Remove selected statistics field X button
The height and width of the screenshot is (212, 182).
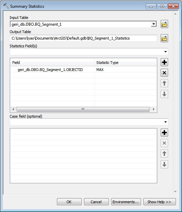(164, 73)
